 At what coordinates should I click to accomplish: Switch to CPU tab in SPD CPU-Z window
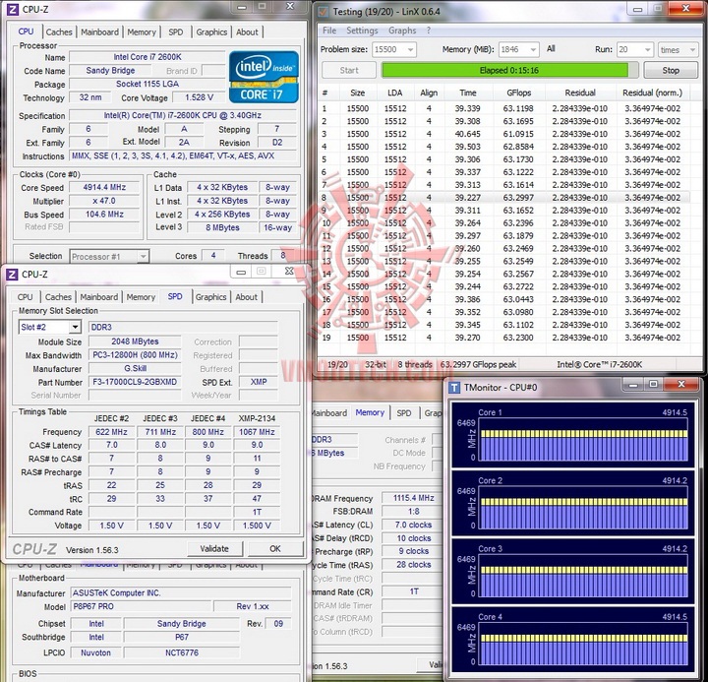coord(25,297)
